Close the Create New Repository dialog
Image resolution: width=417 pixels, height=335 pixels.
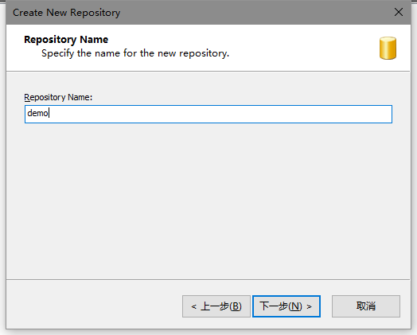click(399, 12)
